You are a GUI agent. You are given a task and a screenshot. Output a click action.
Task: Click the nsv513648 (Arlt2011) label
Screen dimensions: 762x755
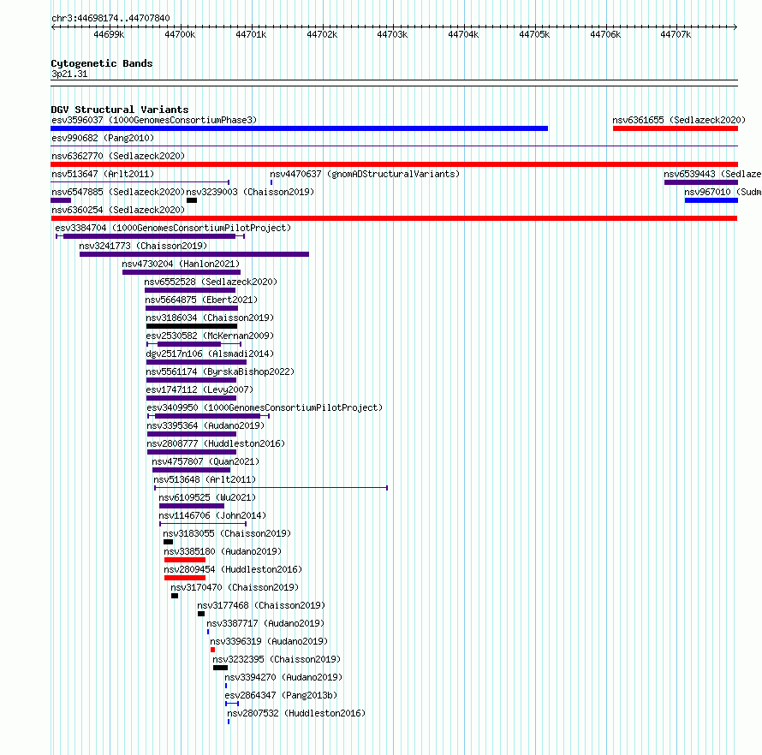click(205, 479)
